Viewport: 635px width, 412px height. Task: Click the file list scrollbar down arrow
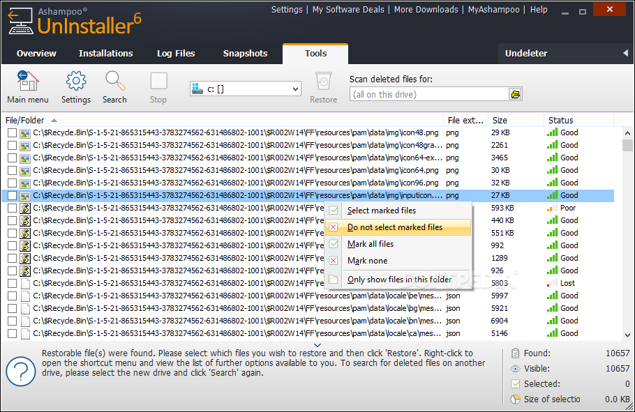628,335
